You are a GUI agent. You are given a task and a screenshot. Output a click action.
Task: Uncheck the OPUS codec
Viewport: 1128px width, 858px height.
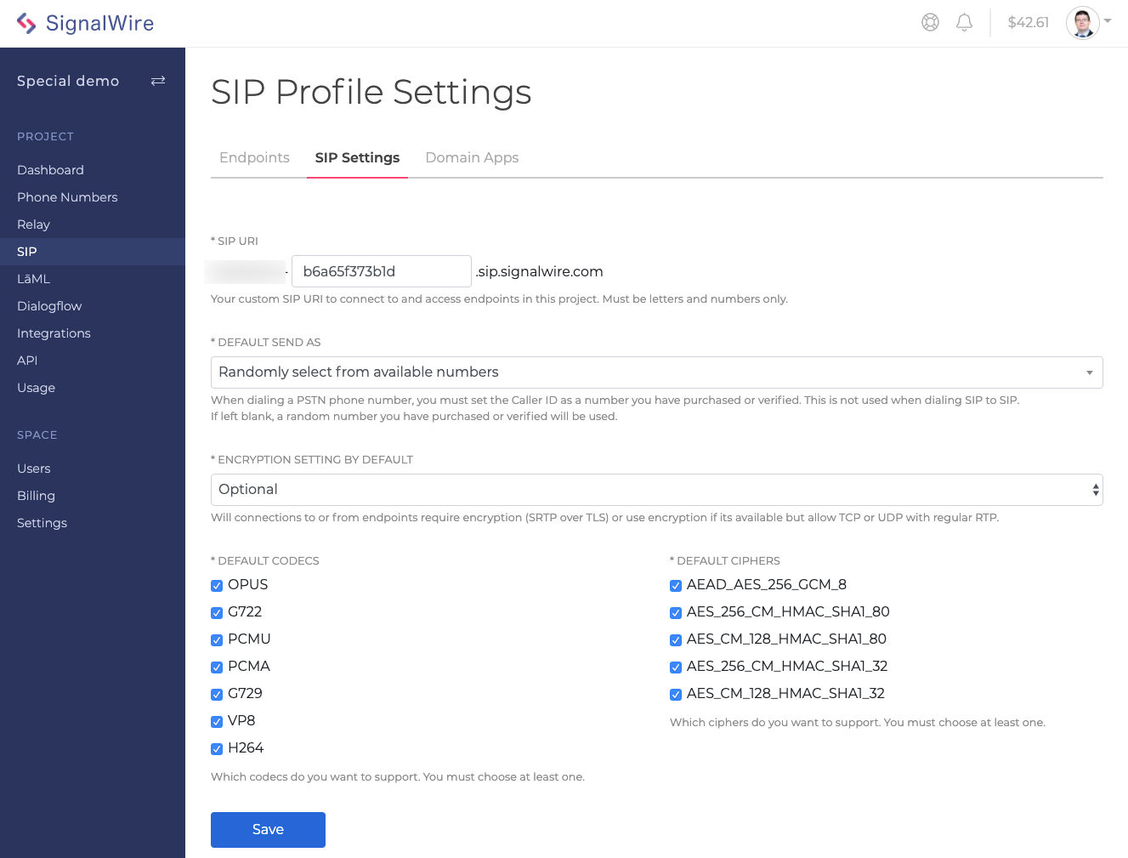pyautogui.click(x=217, y=586)
